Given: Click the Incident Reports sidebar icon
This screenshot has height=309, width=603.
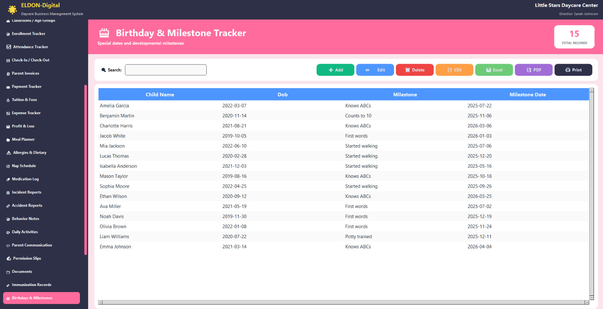Looking at the screenshot, I should 8,193.
